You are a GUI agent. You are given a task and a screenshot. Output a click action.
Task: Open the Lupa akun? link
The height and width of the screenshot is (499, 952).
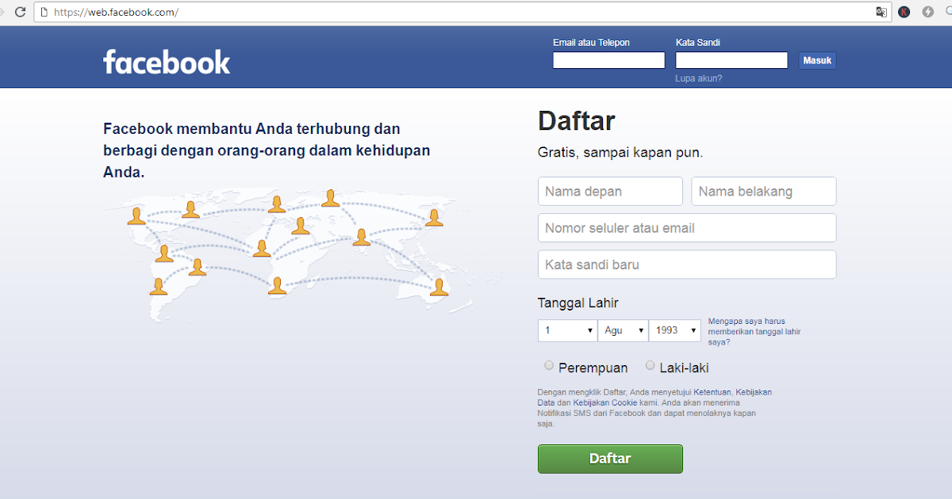pos(699,78)
